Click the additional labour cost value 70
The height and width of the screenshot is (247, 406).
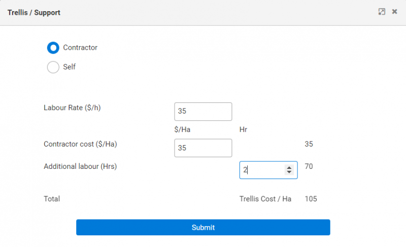(x=309, y=166)
